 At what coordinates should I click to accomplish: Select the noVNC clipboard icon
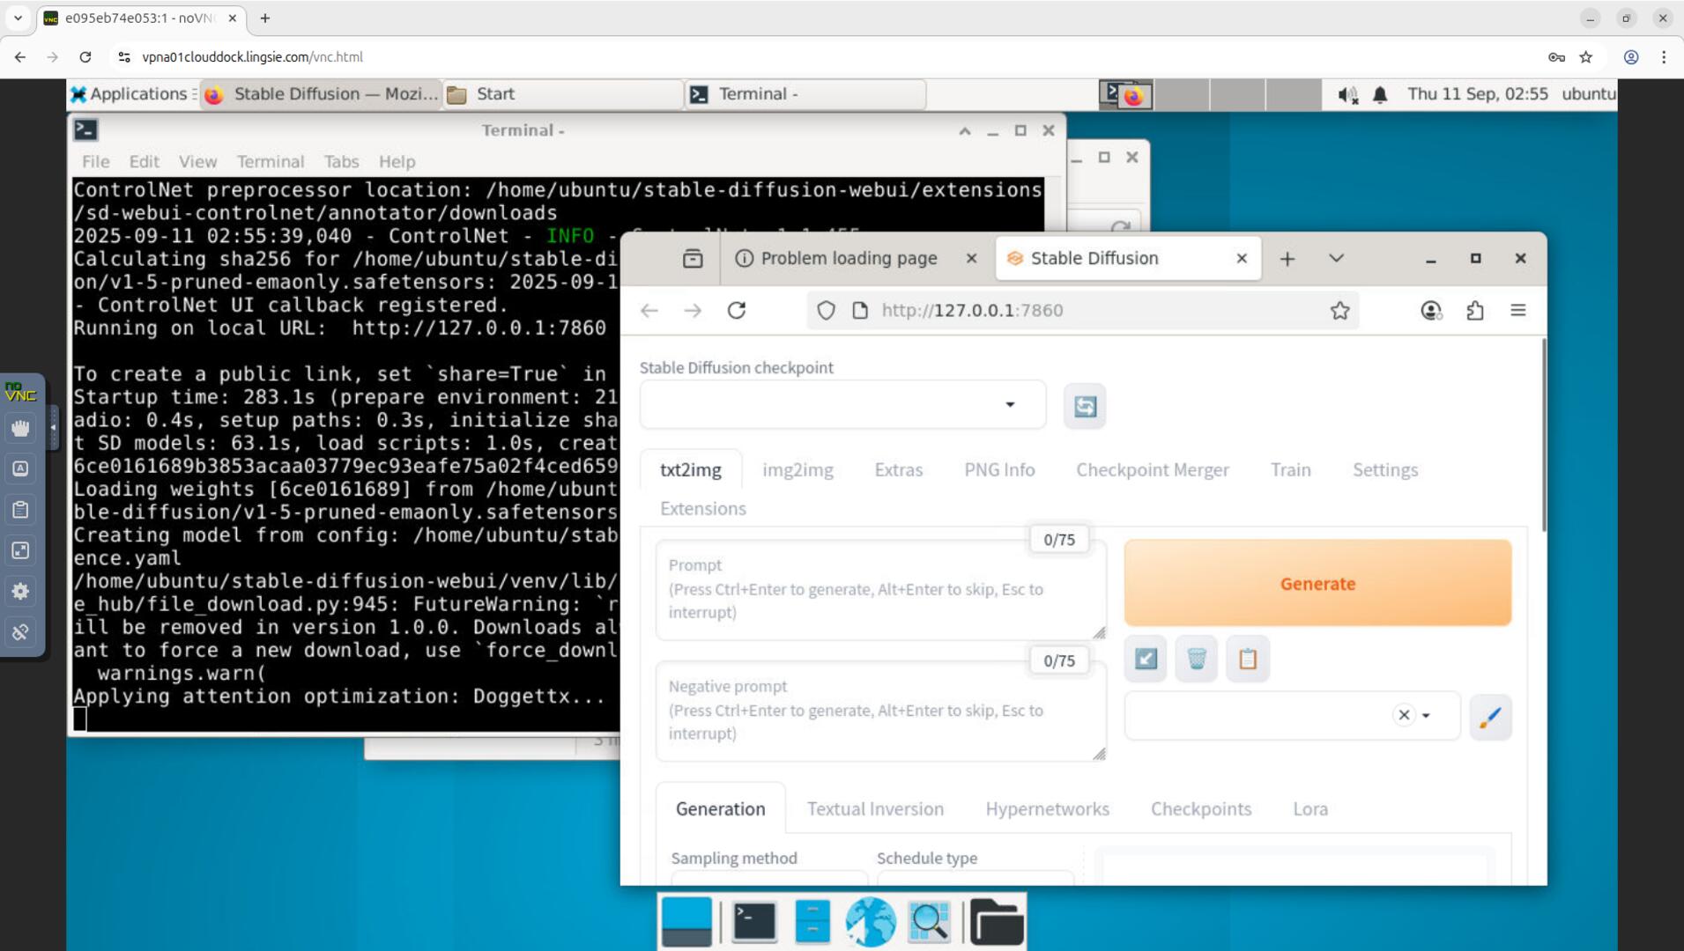20,509
